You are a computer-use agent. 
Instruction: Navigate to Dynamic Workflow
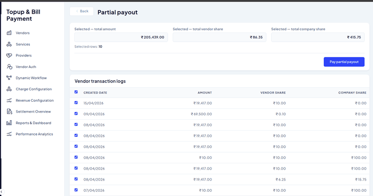click(x=31, y=78)
